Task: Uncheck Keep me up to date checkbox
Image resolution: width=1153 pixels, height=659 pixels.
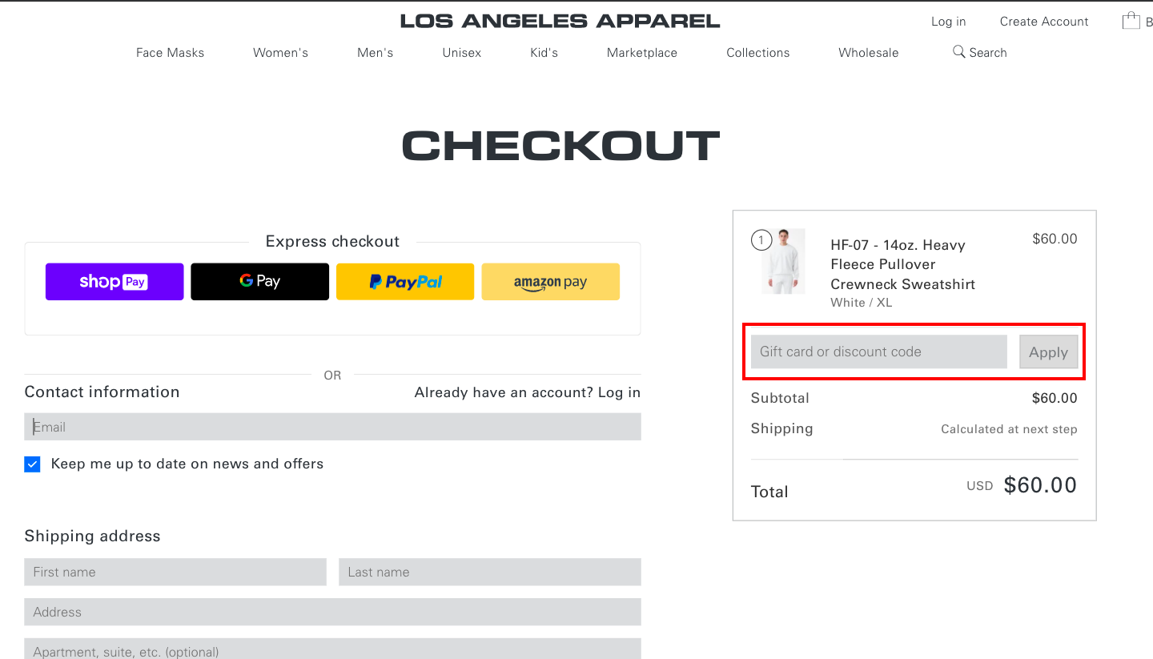Action: pyautogui.click(x=32, y=464)
